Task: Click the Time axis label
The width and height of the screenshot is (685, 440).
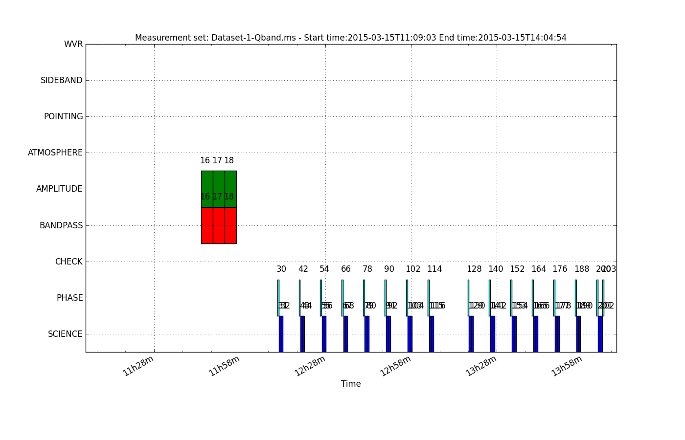Action: click(351, 384)
